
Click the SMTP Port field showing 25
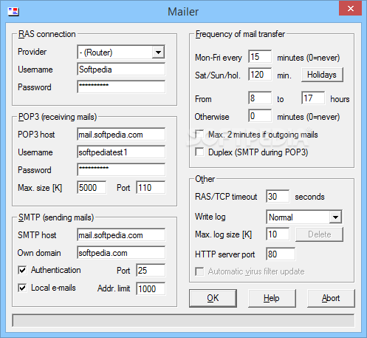point(151,271)
